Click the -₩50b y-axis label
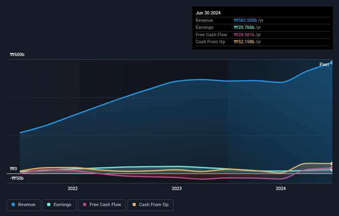Image resolution: width=339 pixels, height=216 pixels. click(x=17, y=178)
